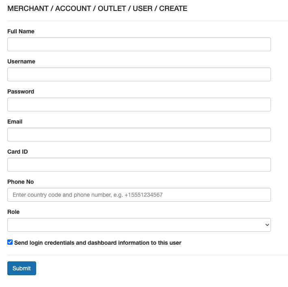288x287 pixels.
Task: Click 'CREATE' in the page heading
Action: 173,9
